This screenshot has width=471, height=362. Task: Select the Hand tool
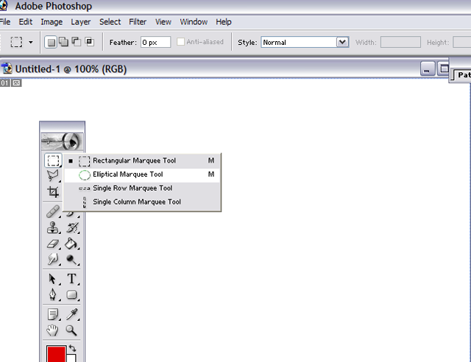pyautogui.click(x=53, y=330)
